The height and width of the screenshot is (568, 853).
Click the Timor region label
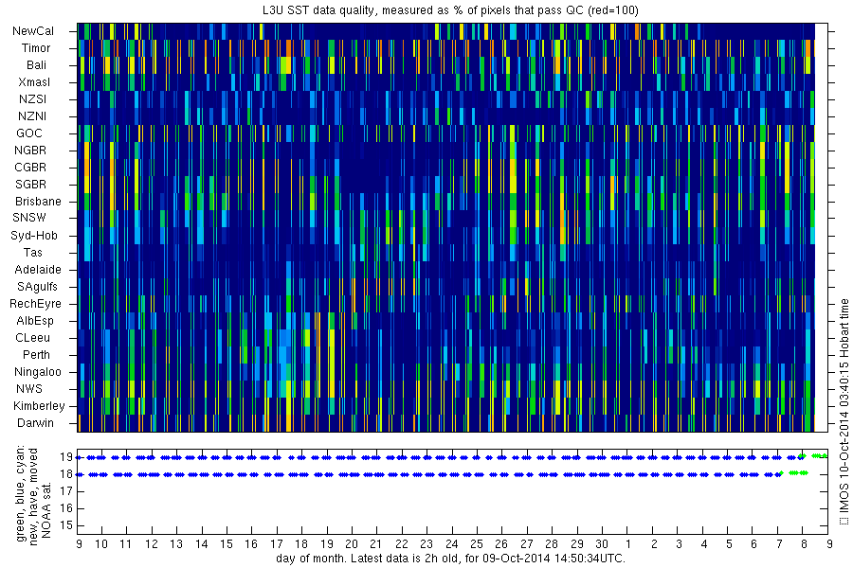point(36,48)
